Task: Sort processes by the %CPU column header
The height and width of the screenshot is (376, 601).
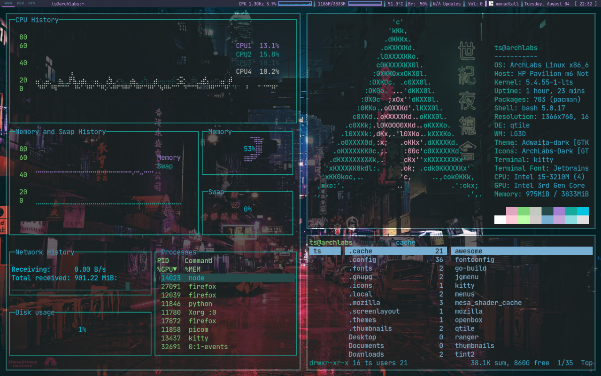Action: coord(167,269)
